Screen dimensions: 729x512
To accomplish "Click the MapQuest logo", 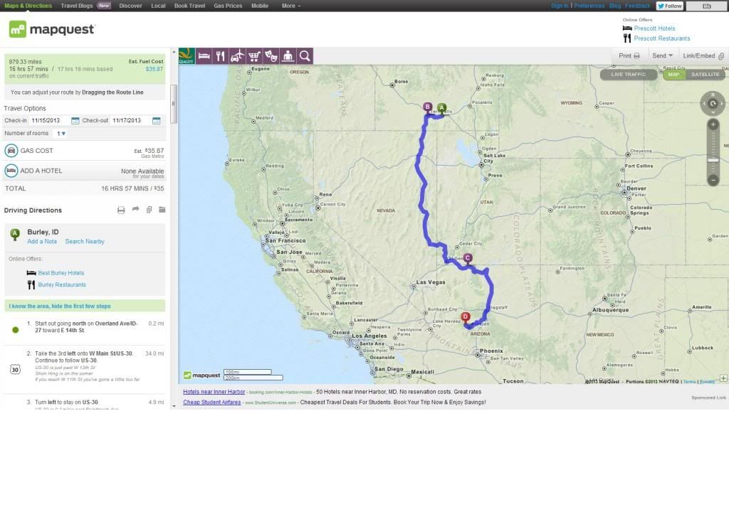I will pos(52,29).
